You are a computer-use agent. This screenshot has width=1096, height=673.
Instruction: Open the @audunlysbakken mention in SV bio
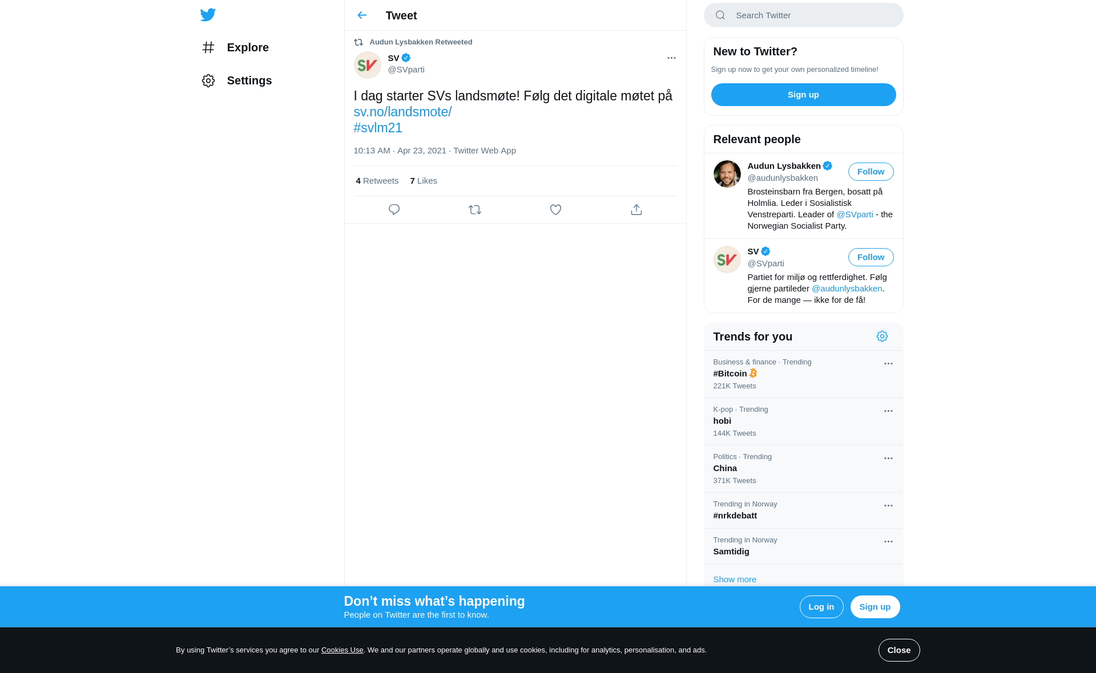tap(847, 289)
